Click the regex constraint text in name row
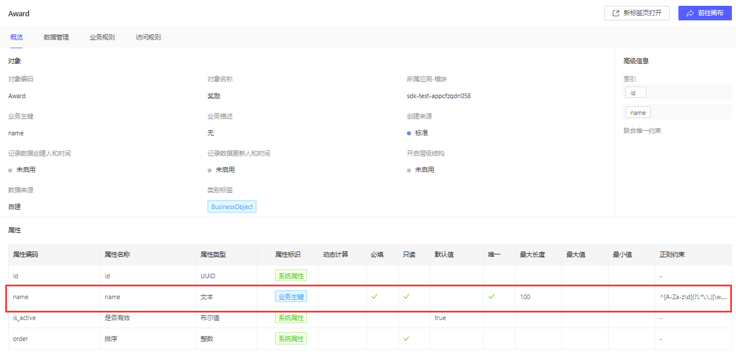 coord(693,297)
